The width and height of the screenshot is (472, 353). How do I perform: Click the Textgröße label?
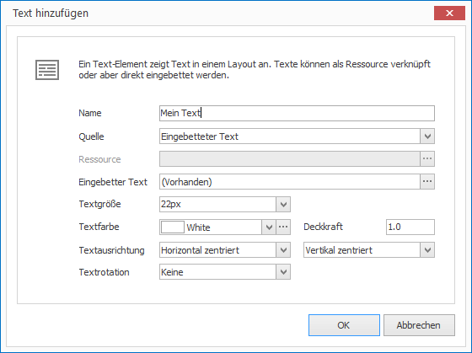point(100,204)
